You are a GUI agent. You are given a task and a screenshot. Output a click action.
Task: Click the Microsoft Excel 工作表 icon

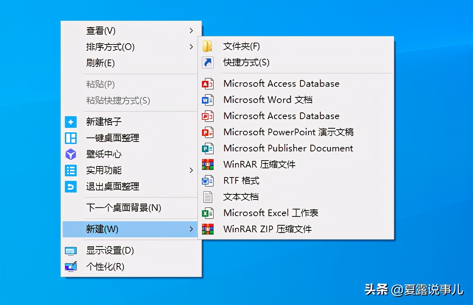[x=207, y=213]
